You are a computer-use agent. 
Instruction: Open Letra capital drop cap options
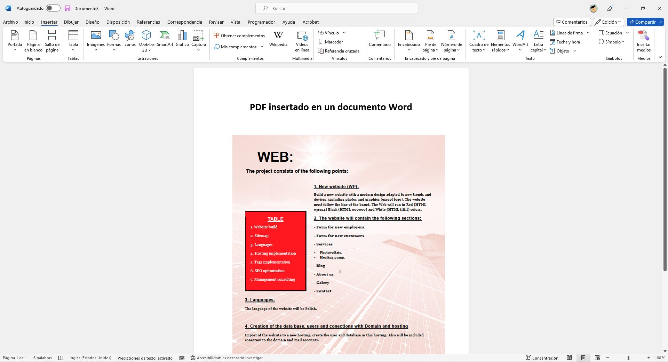click(538, 41)
